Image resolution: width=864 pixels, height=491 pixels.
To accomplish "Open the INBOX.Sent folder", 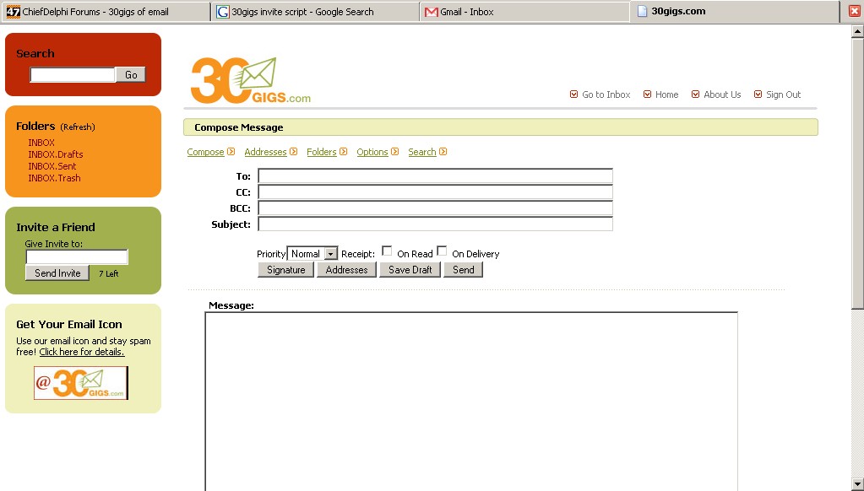I will tap(52, 166).
